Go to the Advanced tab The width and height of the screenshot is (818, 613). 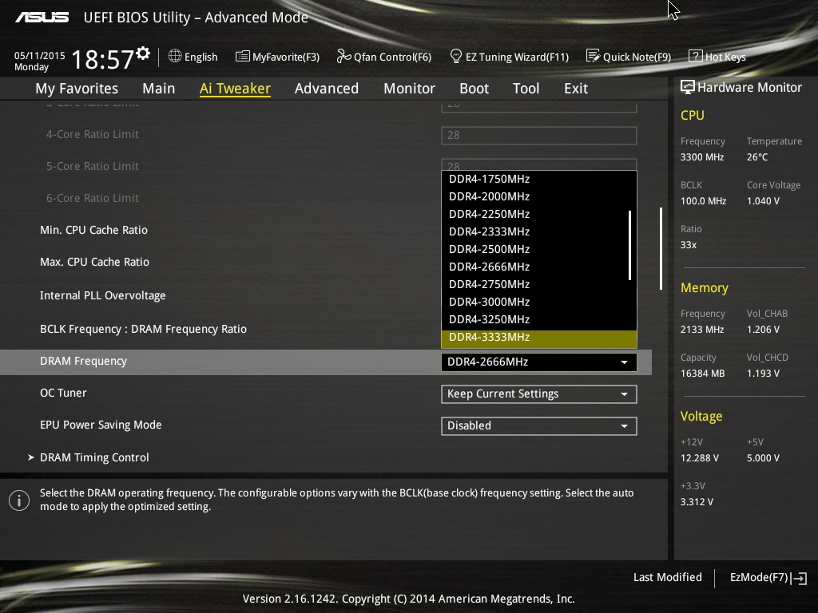pyautogui.click(x=327, y=89)
